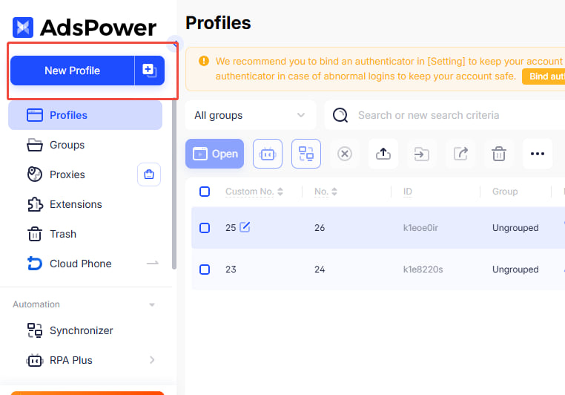Click the Bind authenticator button
This screenshot has width=565, height=395.
[x=543, y=76]
